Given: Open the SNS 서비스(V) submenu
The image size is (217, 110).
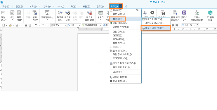Looking at the screenshot, I should [125, 23].
